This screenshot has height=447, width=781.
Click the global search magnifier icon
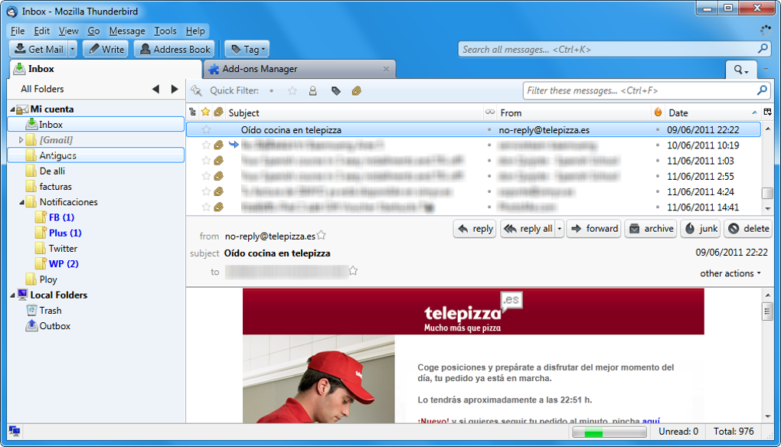click(x=762, y=49)
